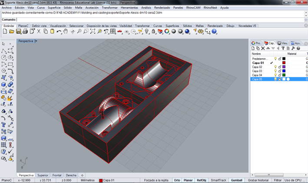Image resolution: width=308 pixels, height=183 pixels.
Task: Click the Explode icon in the left sidebar
Action: pos(10,98)
